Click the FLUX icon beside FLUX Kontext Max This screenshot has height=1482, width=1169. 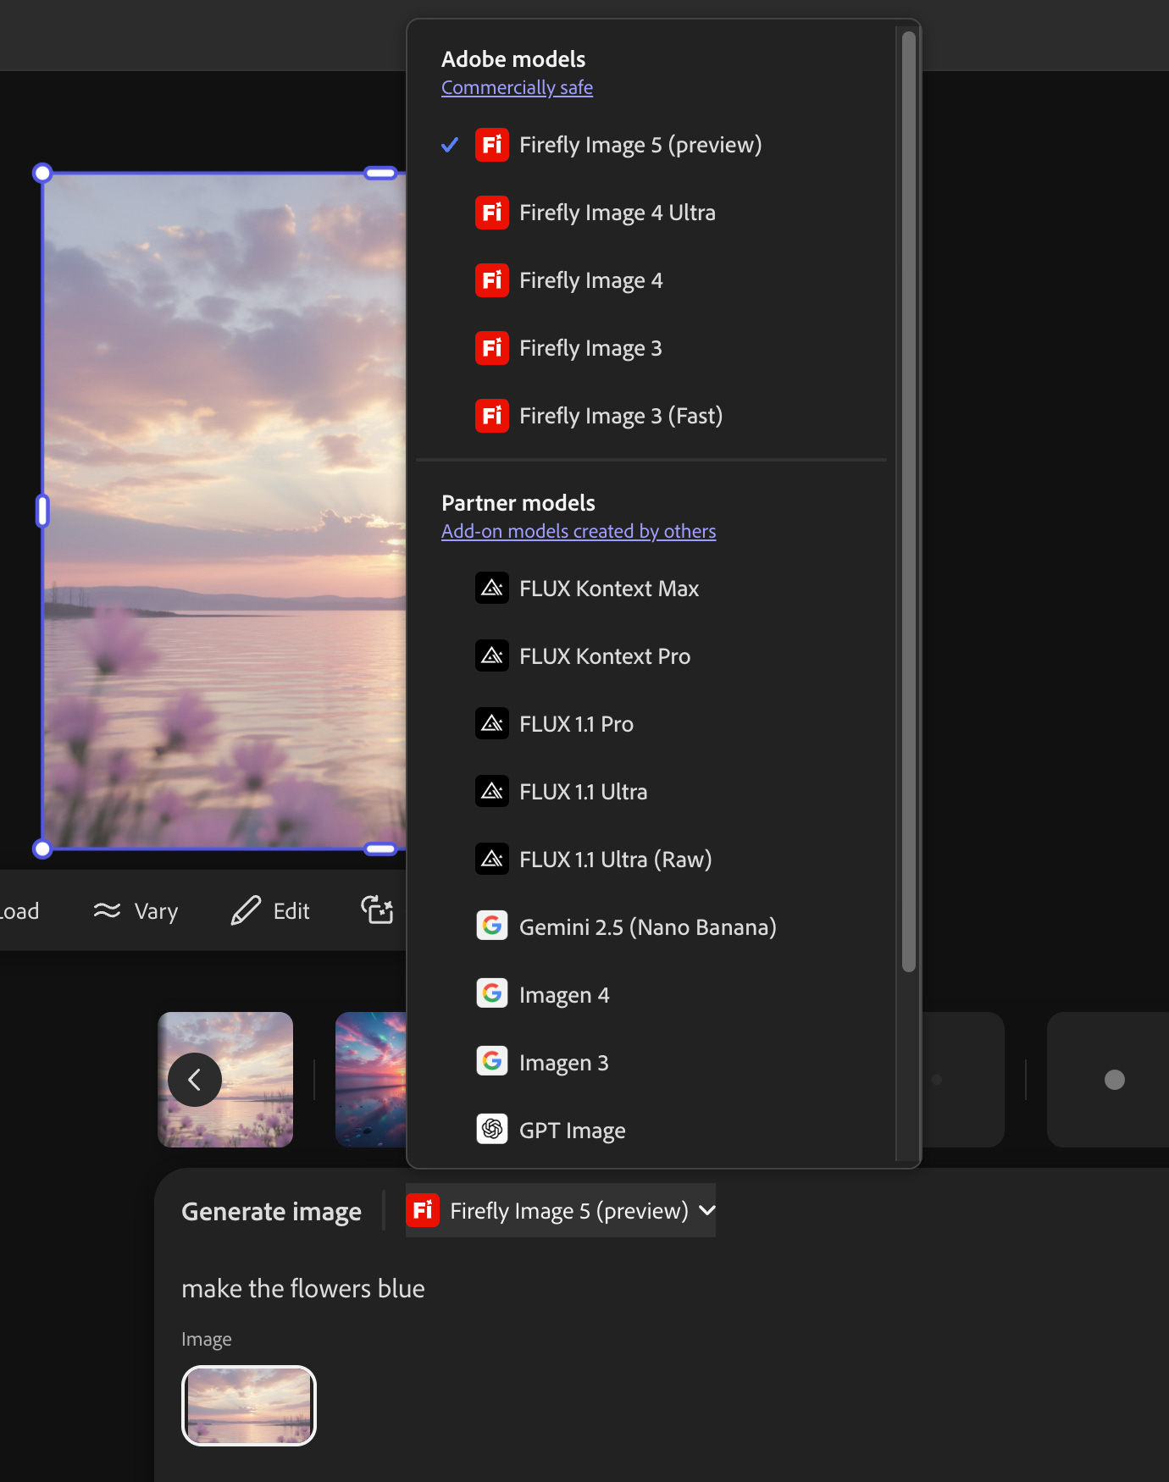[x=492, y=588]
